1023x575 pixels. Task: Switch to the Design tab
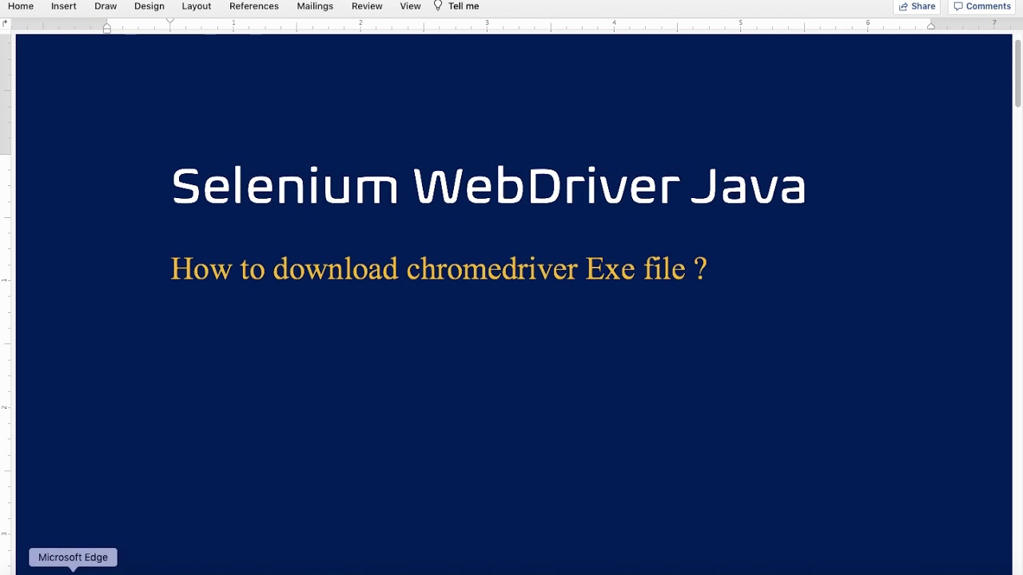[x=149, y=6]
